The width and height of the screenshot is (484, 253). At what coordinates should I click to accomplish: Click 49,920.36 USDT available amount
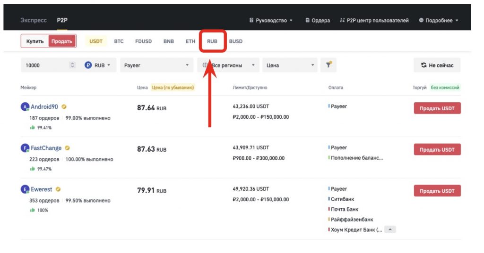coord(251,189)
